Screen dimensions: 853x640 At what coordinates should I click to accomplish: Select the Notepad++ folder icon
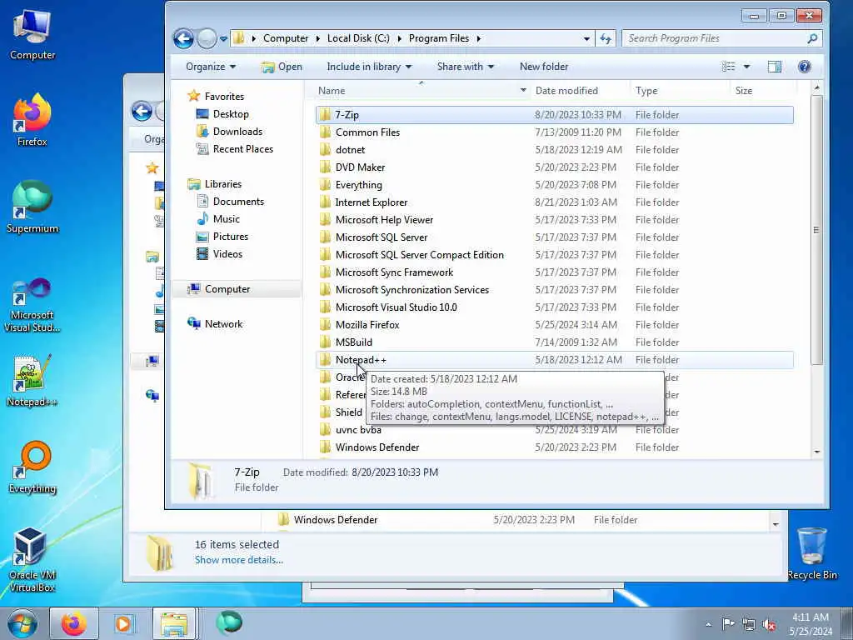tap(326, 360)
